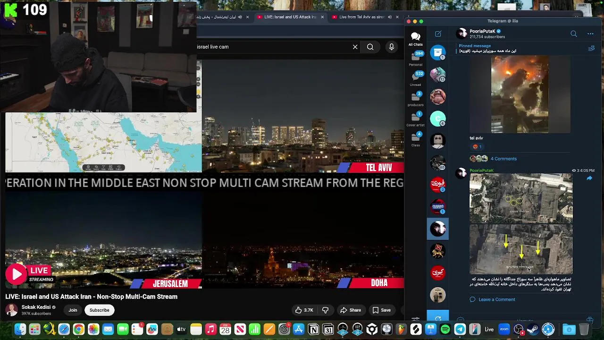Image resolution: width=604 pixels, height=340 pixels.
Task: Dislike the YouTube live stream
Action: (325, 310)
